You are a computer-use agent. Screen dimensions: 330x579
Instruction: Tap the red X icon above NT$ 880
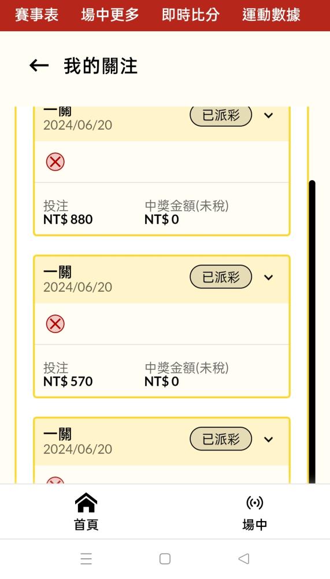click(x=55, y=162)
